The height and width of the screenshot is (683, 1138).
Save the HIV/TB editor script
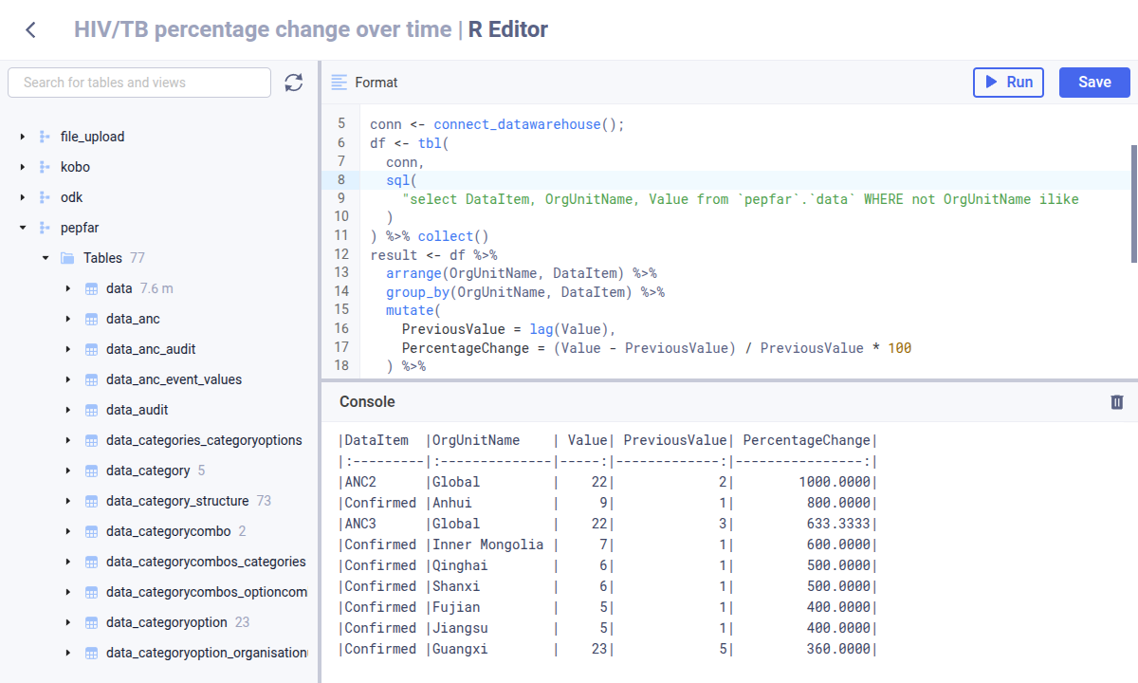pos(1094,83)
